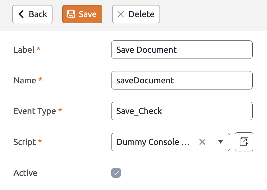This screenshot has width=267, height=190.
Task: Expand the Script dropdown arrow
Action: pos(221,142)
